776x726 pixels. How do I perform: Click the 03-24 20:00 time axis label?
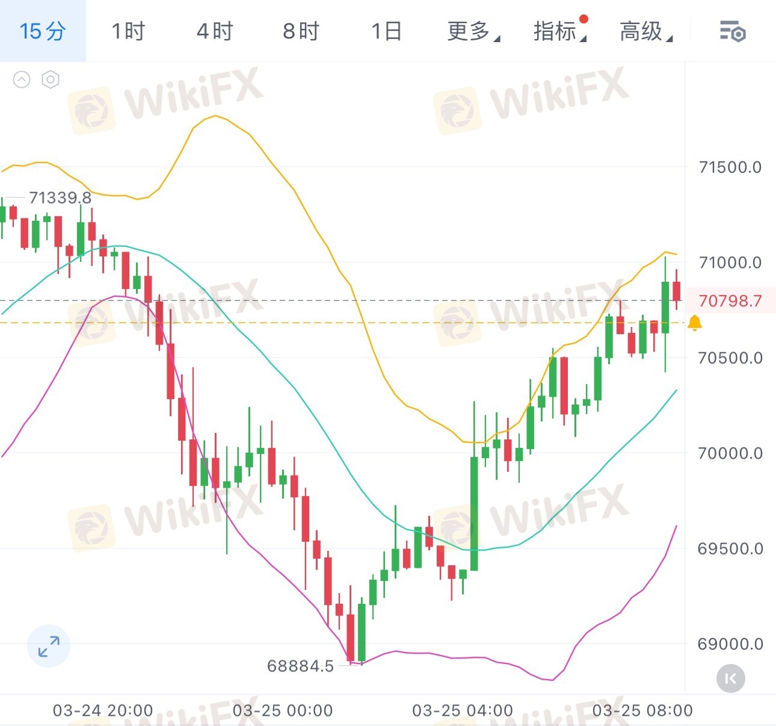coord(103,710)
